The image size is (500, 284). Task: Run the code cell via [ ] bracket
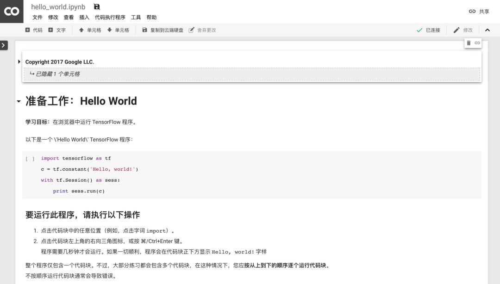pyautogui.click(x=30, y=158)
